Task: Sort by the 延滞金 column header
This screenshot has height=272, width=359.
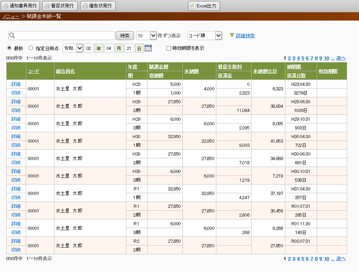Action: (225, 75)
